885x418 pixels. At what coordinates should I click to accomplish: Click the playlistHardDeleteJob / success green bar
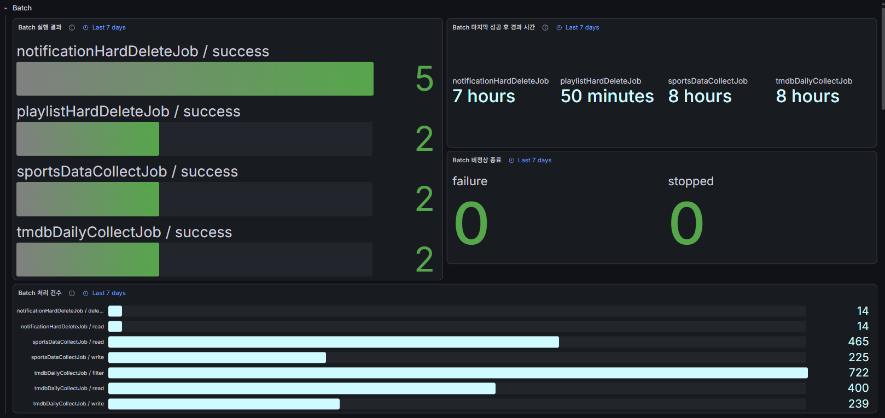[88, 139]
